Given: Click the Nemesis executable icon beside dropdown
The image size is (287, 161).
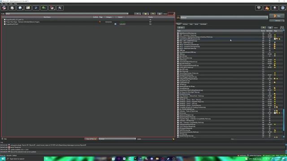Looking at the screenshot, I should coord(178,18).
